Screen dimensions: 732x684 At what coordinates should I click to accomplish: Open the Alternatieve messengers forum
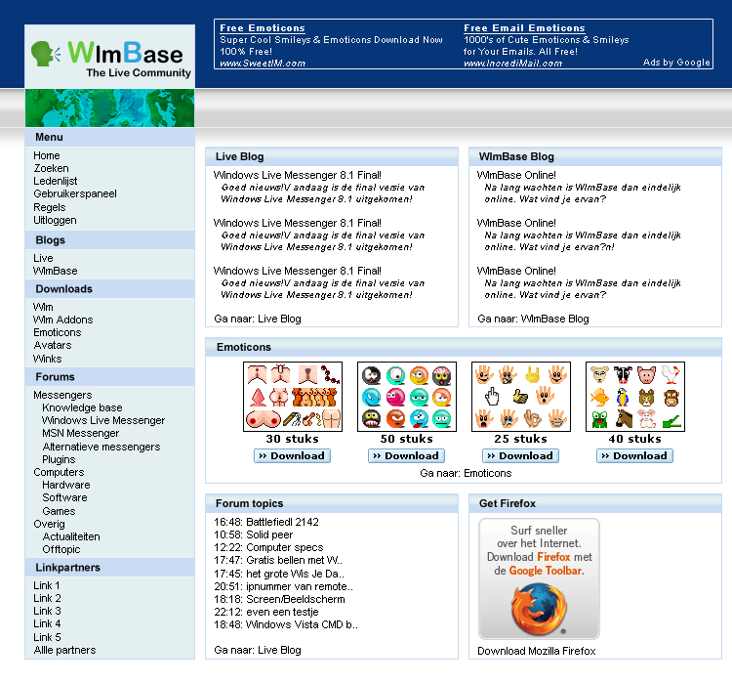[102, 447]
